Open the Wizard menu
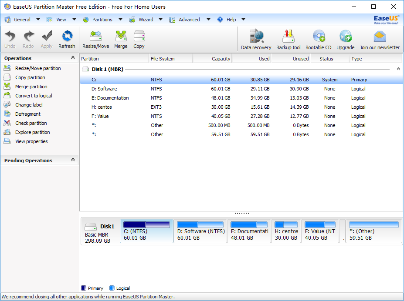This screenshot has height=301, width=404. click(146, 20)
